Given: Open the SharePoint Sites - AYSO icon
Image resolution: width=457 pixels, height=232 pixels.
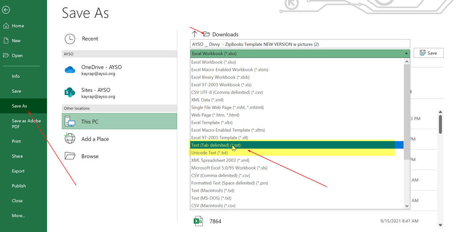Looking at the screenshot, I should (70, 93).
